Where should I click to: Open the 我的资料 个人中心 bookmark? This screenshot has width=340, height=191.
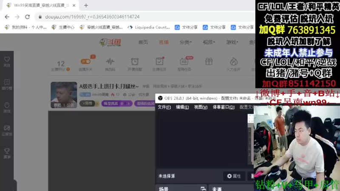tap(25, 27)
